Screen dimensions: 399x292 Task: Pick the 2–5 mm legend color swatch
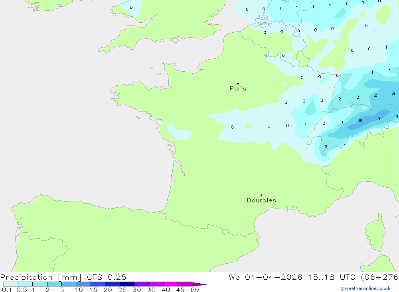pos(54,284)
